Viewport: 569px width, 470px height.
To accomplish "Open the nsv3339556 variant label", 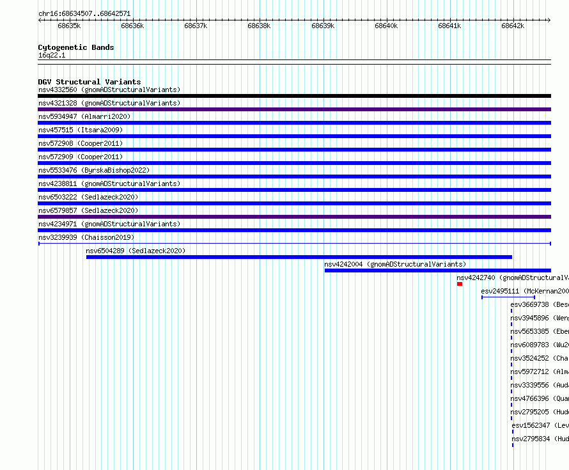I will pyautogui.click(x=539, y=385).
